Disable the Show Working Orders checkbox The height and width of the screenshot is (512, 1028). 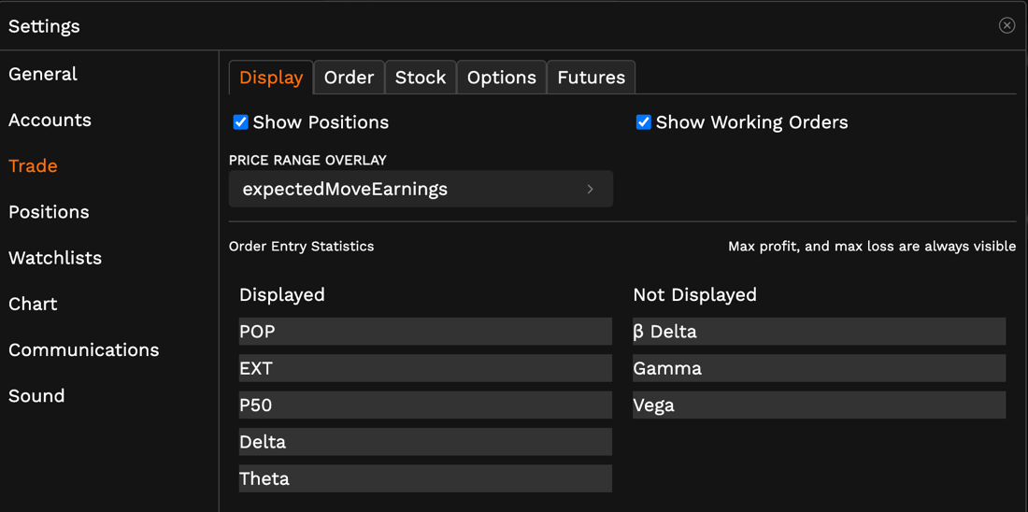point(643,122)
